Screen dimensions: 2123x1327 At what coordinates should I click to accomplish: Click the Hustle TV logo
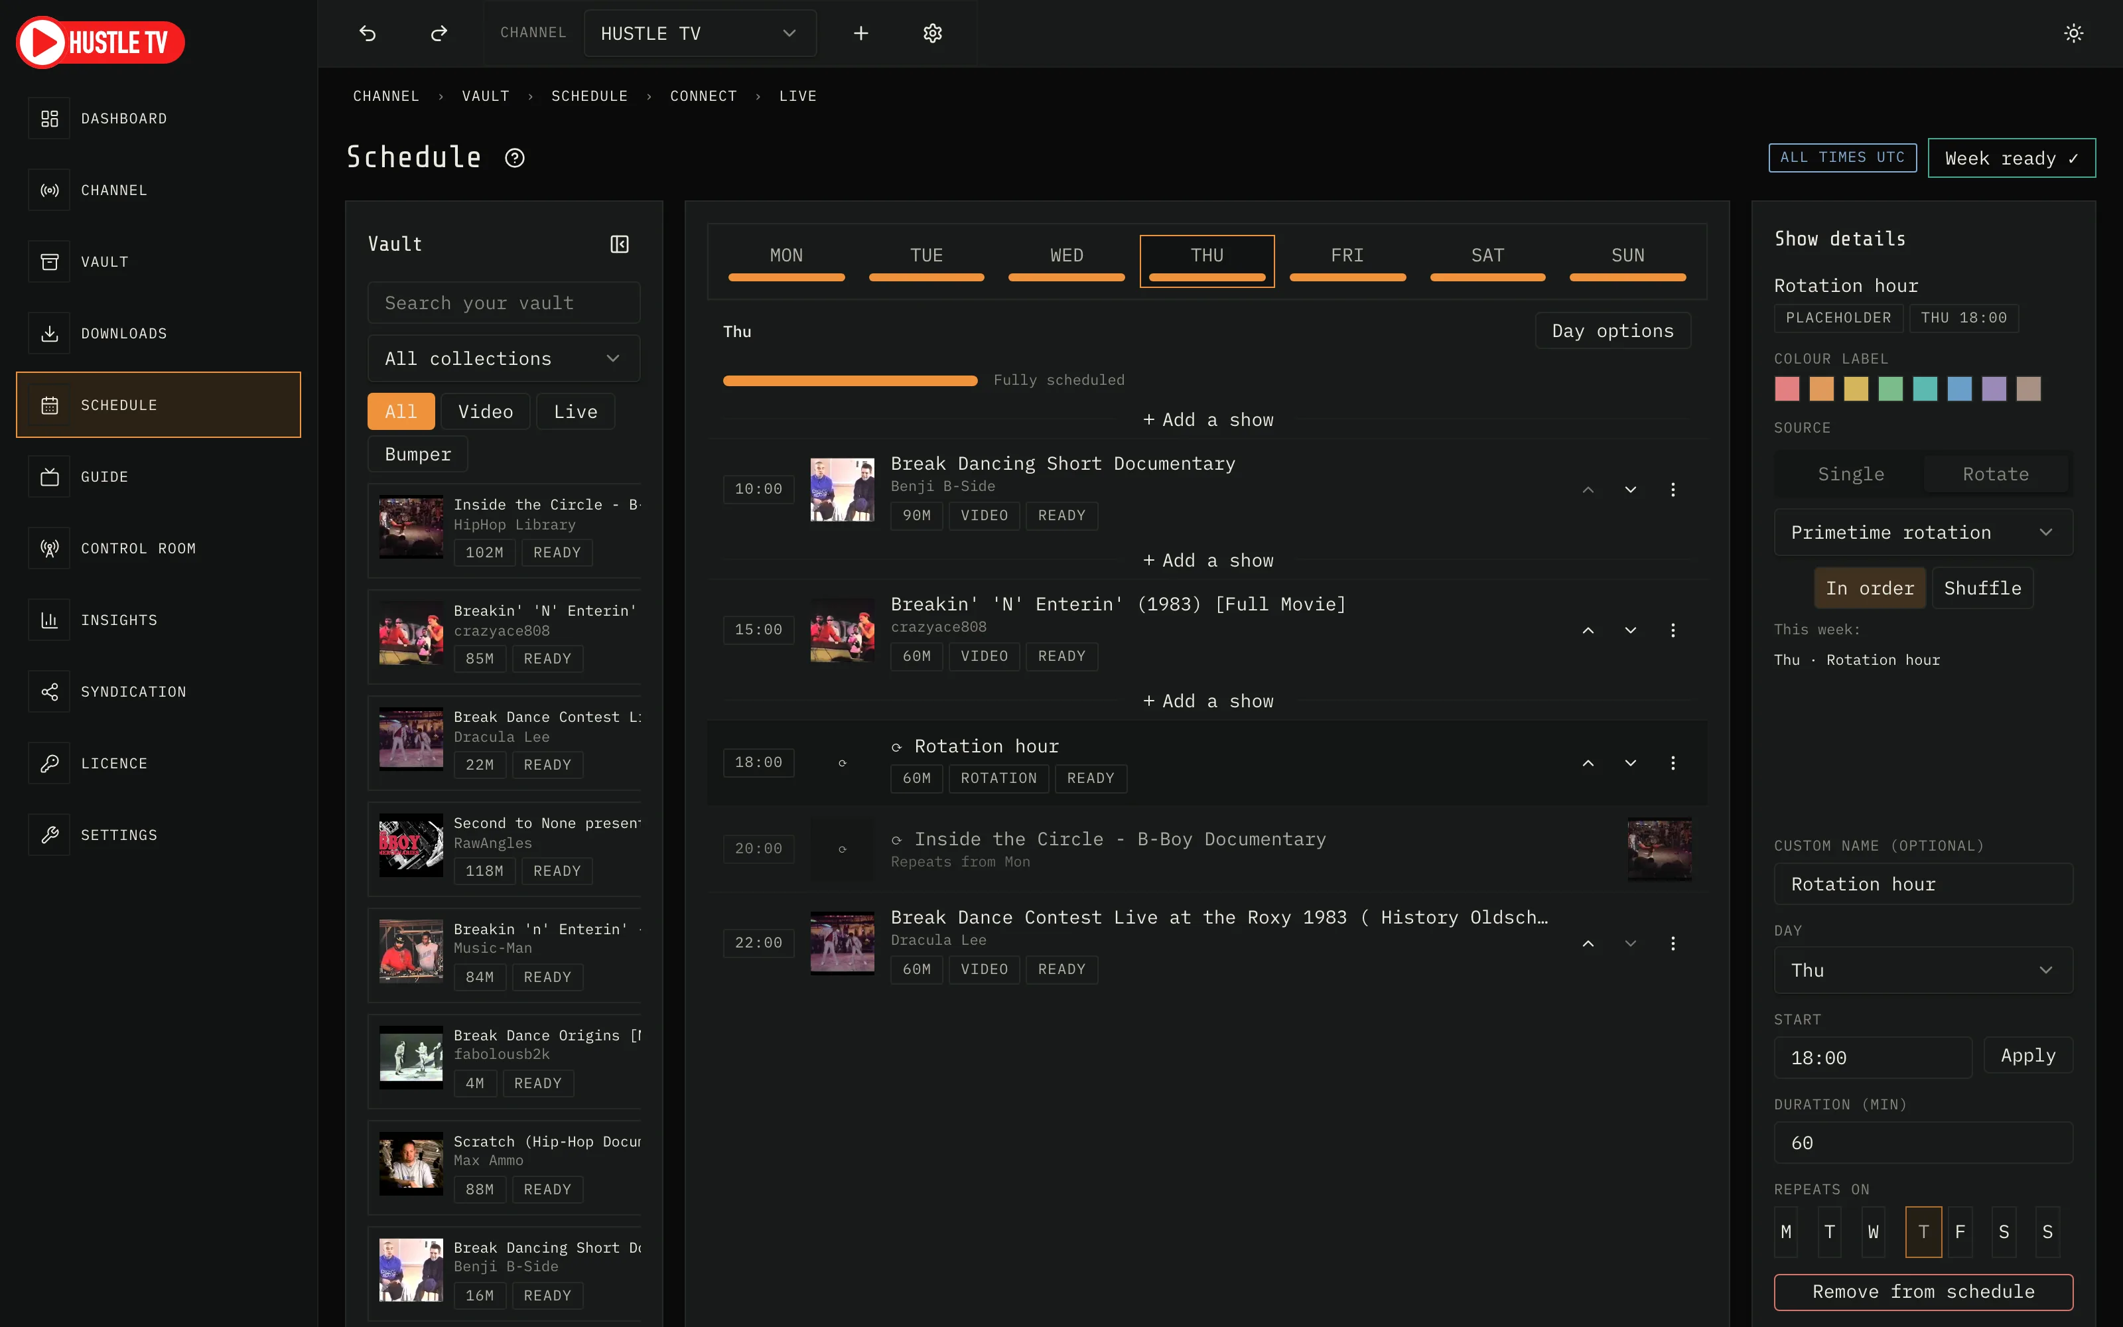click(x=100, y=42)
